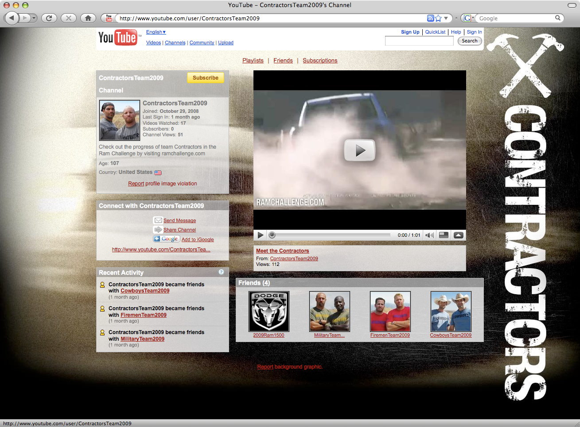
Task: Open the bookmark dropdown arrow in address bar
Action: [446, 18]
